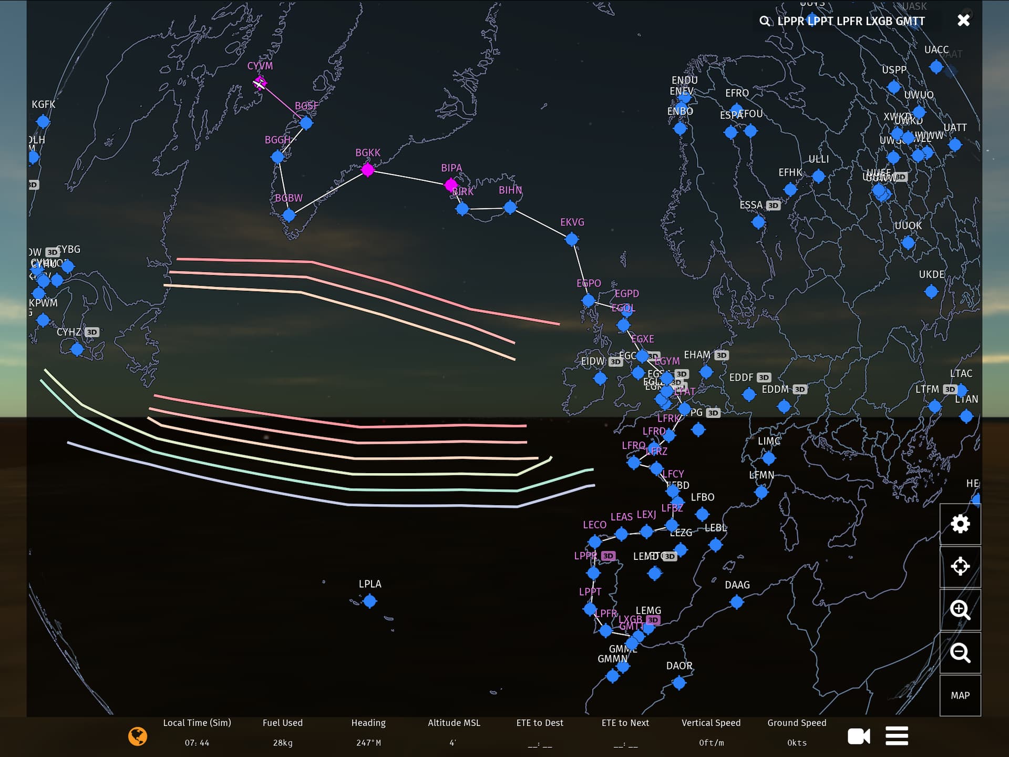The image size is (1009, 757).
Task: Open the camera view icon
Action: [859, 736]
